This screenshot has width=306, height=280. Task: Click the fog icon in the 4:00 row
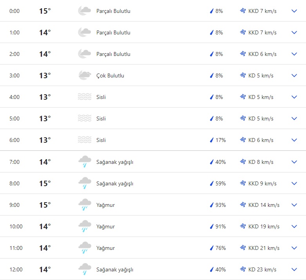(85, 97)
